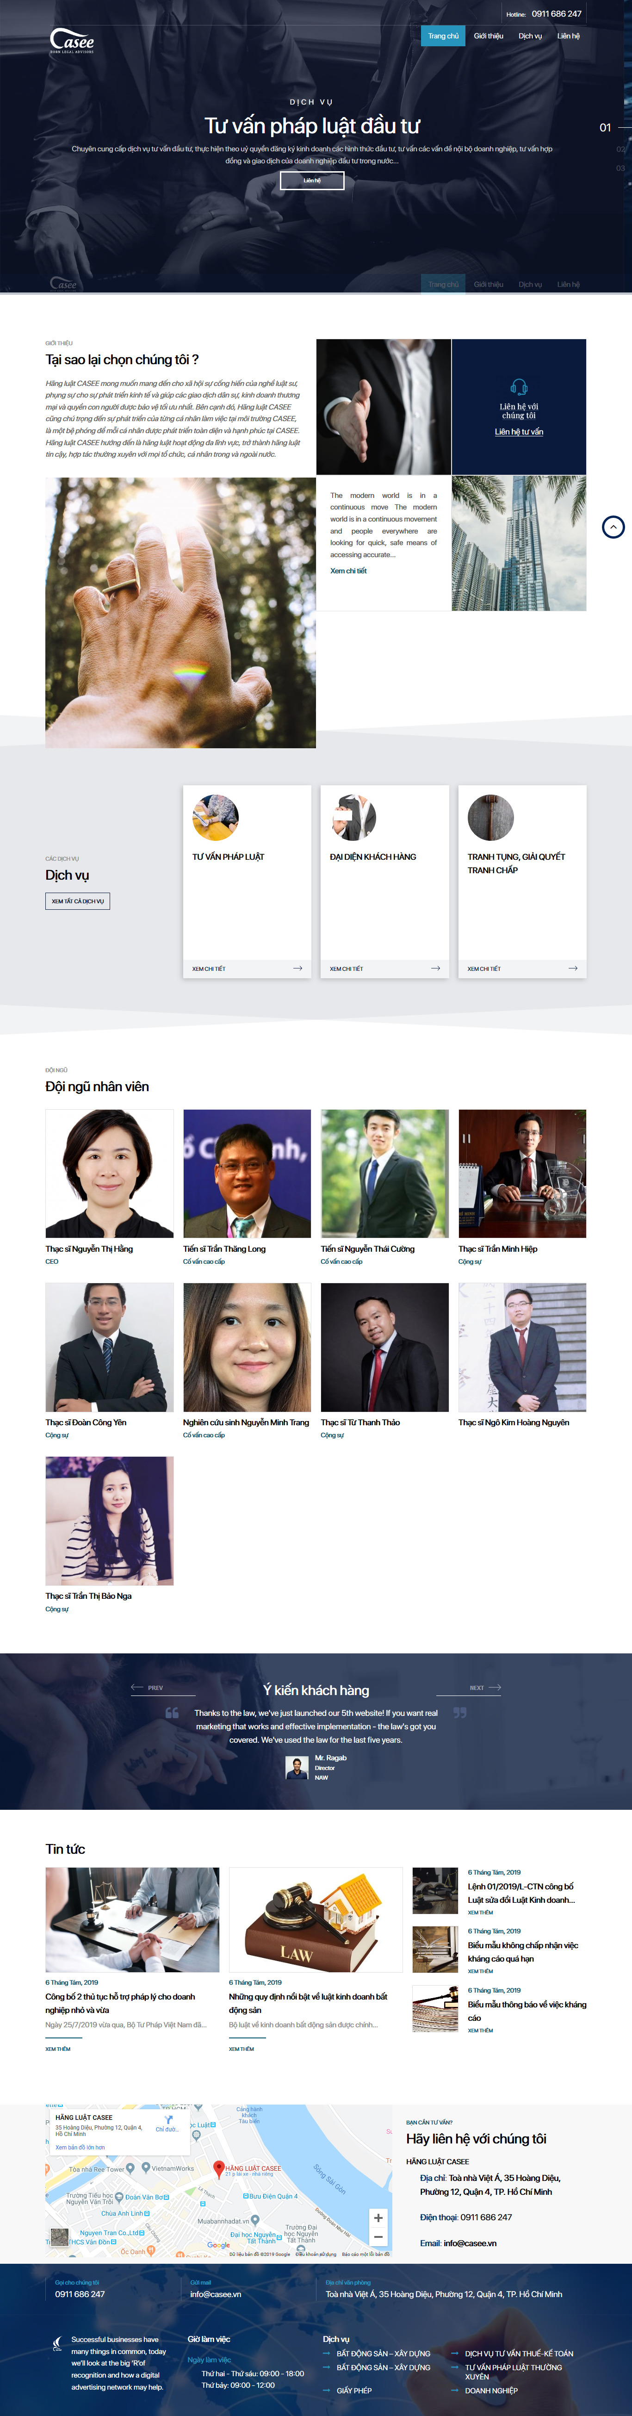Select slide 02 in hero slider

click(x=620, y=149)
